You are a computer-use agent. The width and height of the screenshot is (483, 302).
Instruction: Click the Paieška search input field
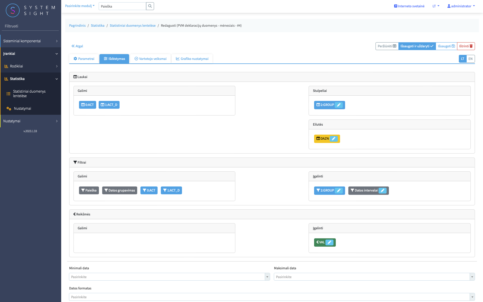pos(122,6)
